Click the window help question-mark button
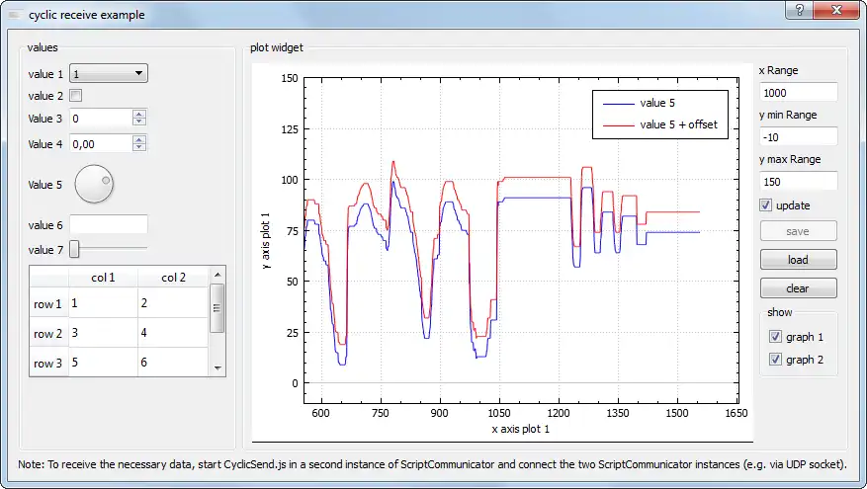The width and height of the screenshot is (867, 489). click(800, 10)
